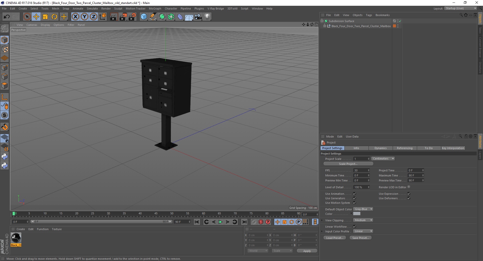Toggle Use Motion System checkbox

tap(354, 203)
